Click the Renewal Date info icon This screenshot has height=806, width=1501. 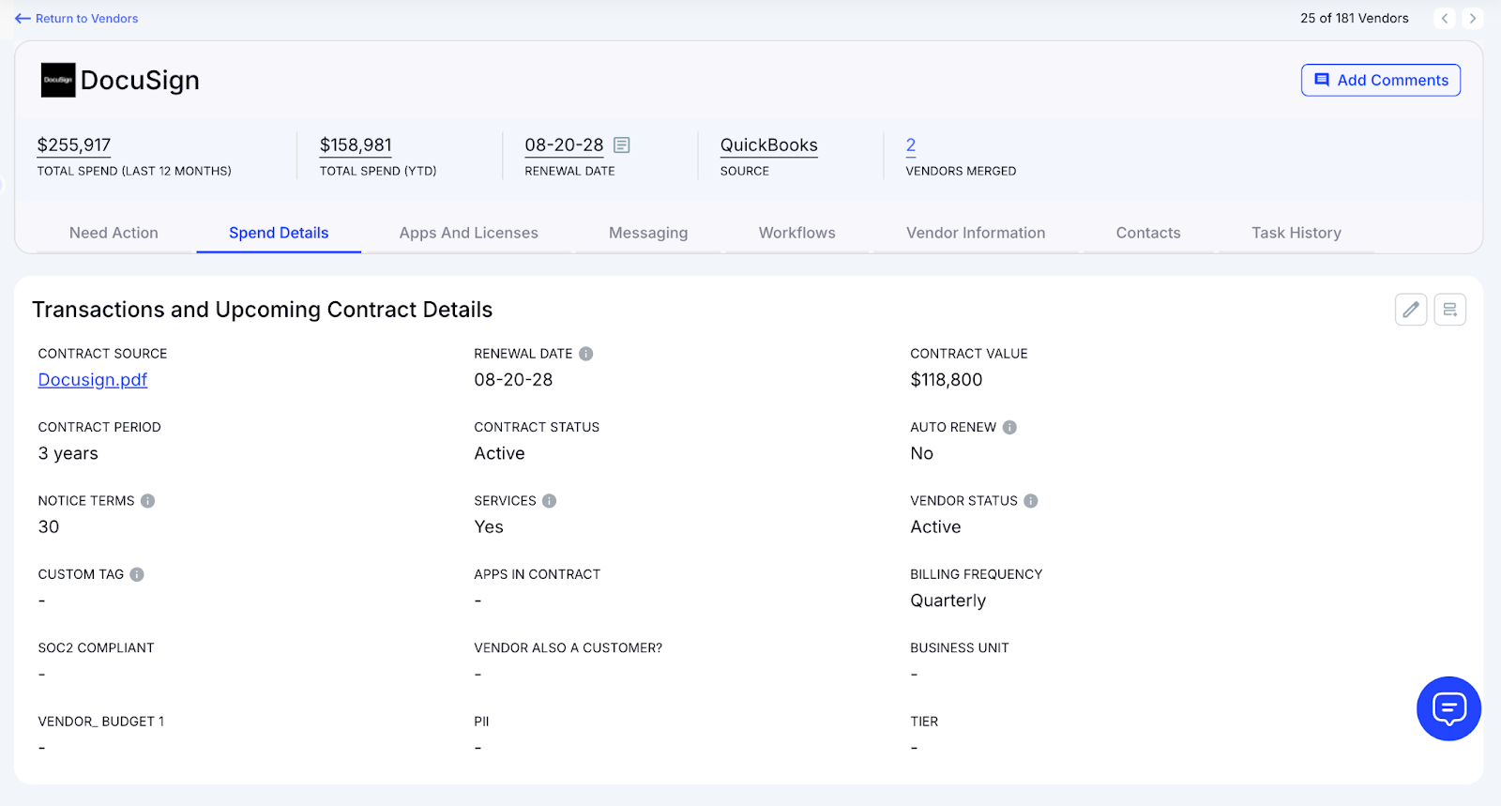[585, 354]
